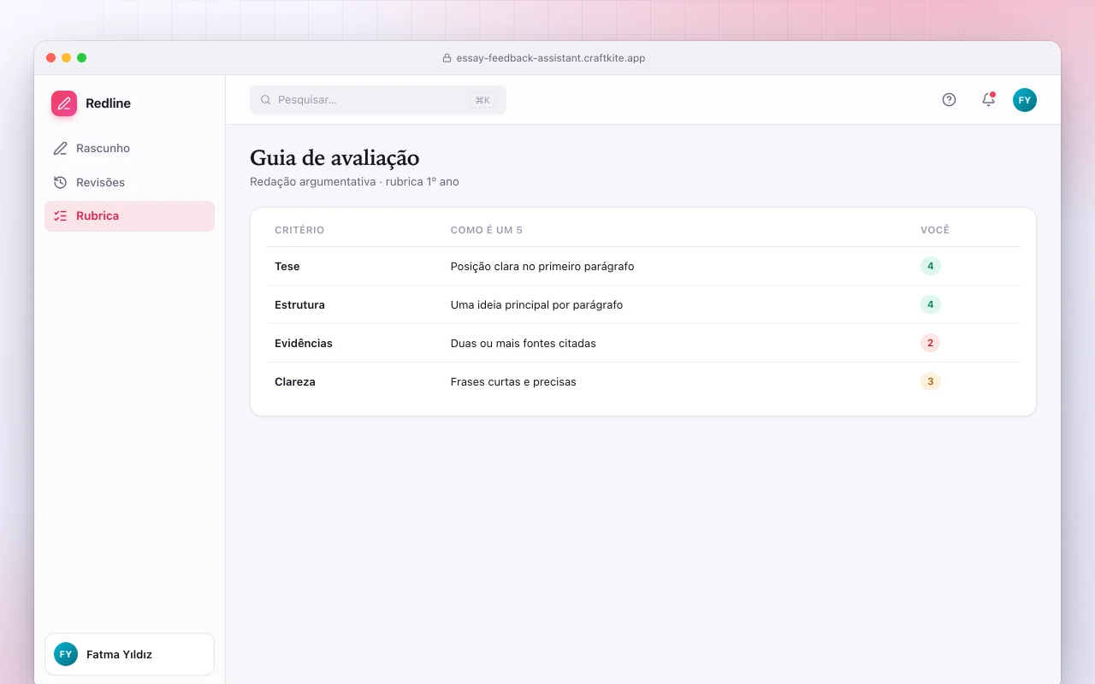
Task: Click the score badge 4 in the Tese row
Action: coord(931,266)
